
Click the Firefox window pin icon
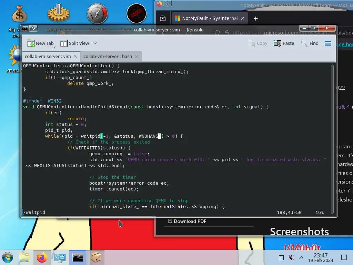(x=167, y=4)
